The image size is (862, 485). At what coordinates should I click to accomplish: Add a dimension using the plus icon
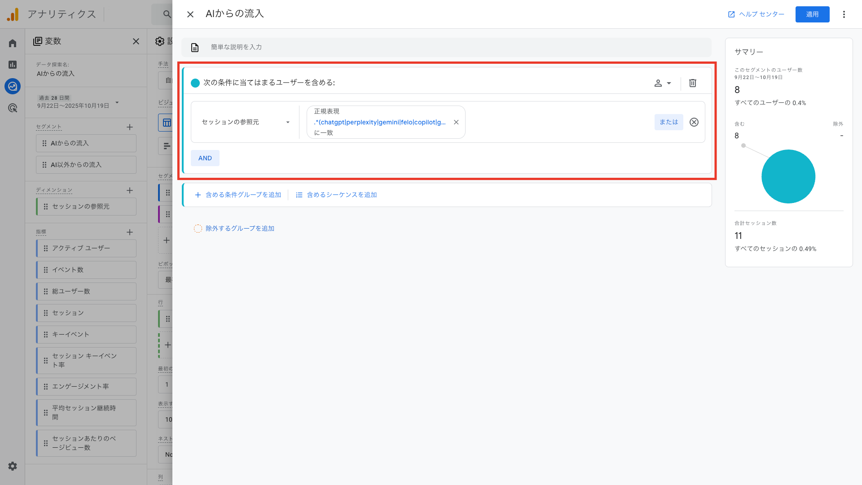click(130, 190)
